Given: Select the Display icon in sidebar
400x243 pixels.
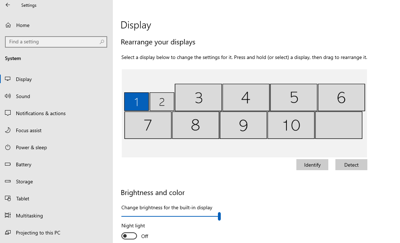Looking at the screenshot, I should [8, 79].
